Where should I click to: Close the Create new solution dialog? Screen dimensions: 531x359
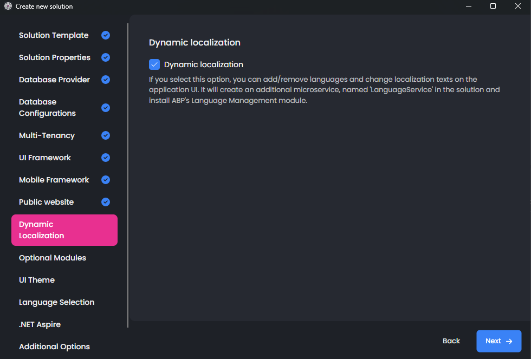518,6
